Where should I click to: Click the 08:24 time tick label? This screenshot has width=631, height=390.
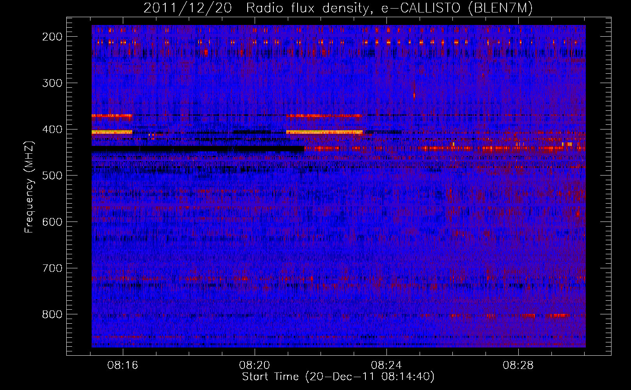coord(386,365)
